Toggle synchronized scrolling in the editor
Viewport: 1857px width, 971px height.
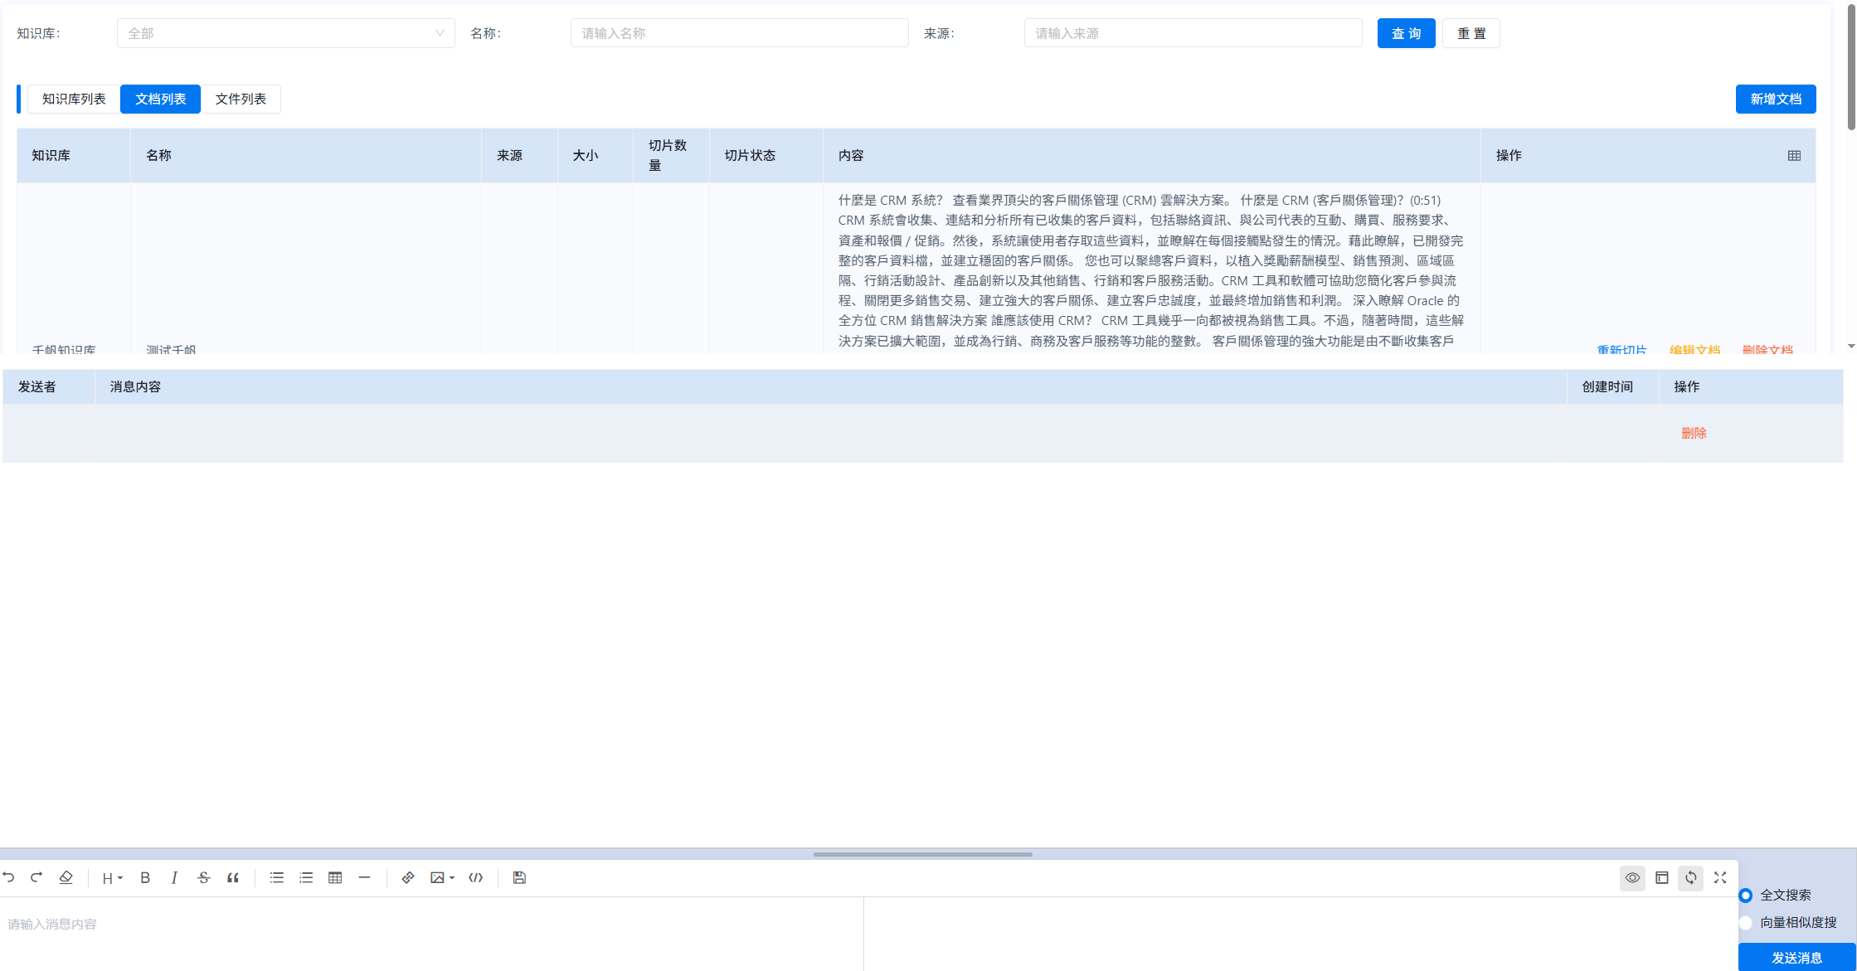click(1690, 877)
